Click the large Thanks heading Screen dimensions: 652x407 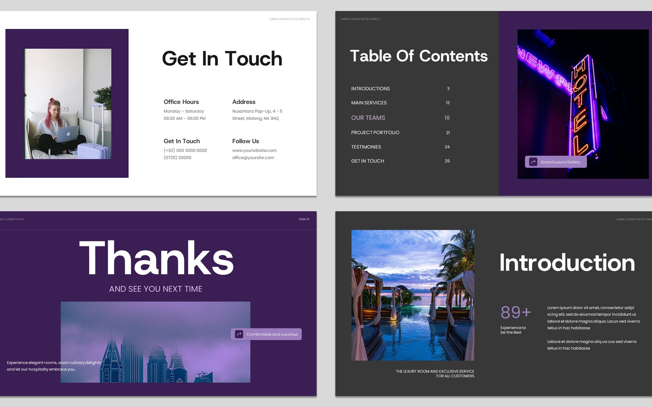pos(156,258)
